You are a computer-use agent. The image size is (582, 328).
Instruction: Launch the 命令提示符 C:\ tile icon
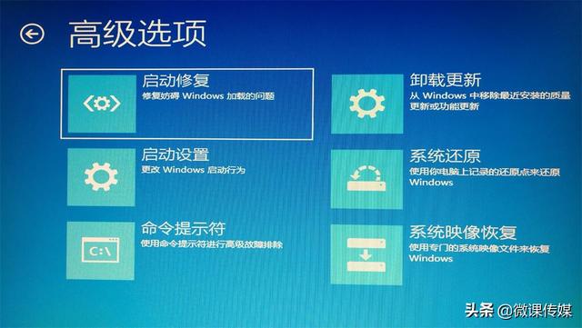click(x=100, y=251)
